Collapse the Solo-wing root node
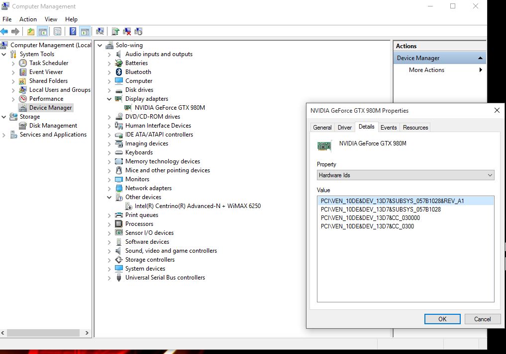Screen dimensions: 506x354 pyautogui.click(x=100, y=45)
